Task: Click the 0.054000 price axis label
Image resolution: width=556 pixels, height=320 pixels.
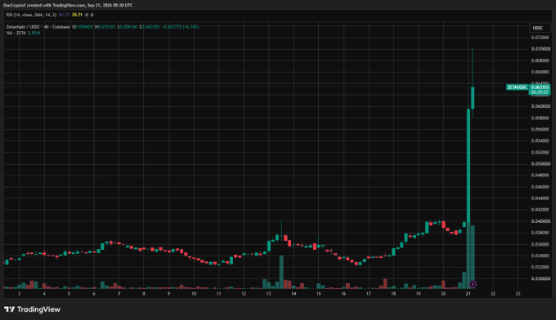Action: (540, 141)
